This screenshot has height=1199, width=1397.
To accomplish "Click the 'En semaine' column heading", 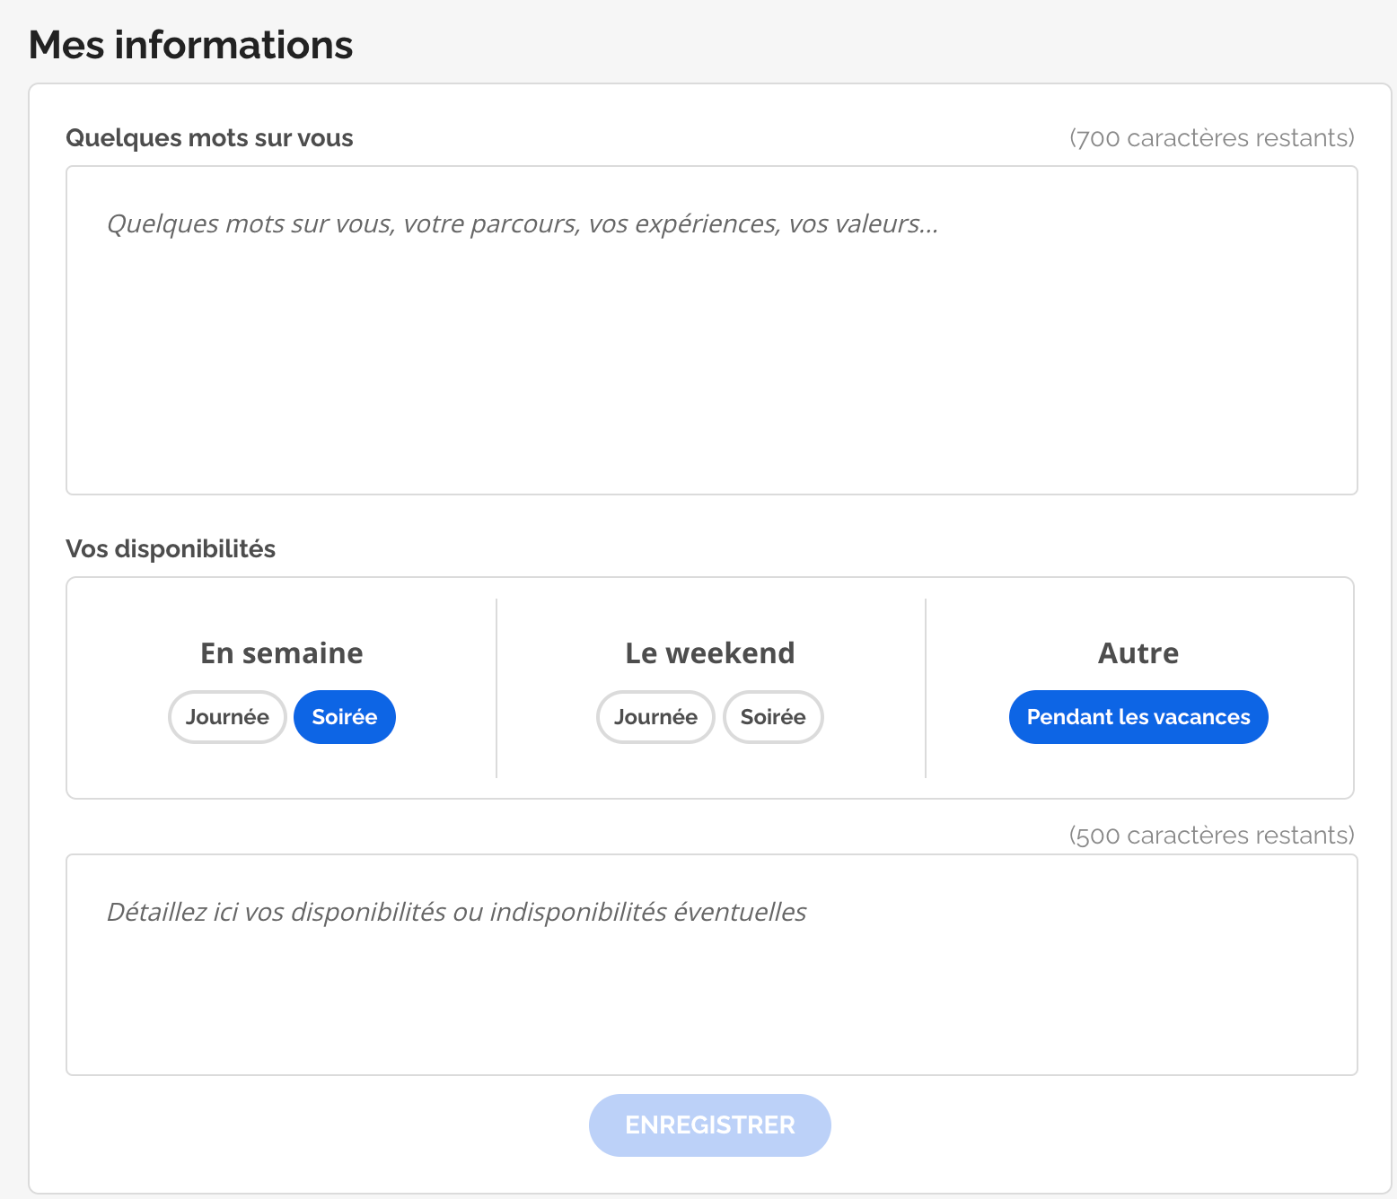I will pyautogui.click(x=282, y=653).
